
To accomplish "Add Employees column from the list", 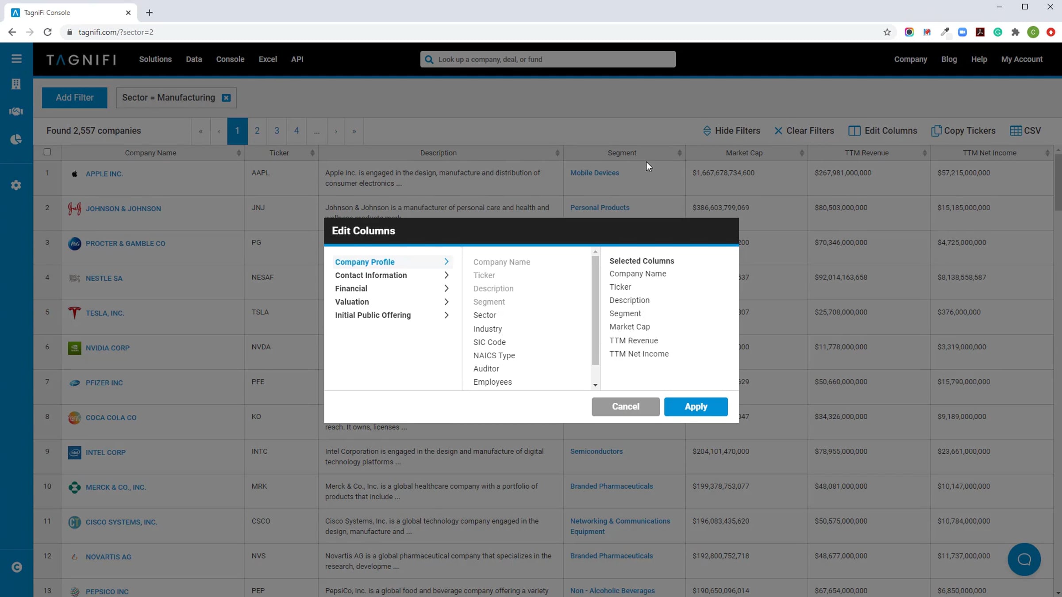I will (493, 382).
